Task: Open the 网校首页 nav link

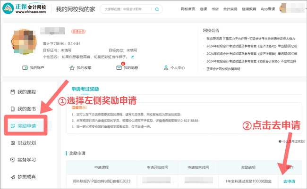Action: [188, 9]
